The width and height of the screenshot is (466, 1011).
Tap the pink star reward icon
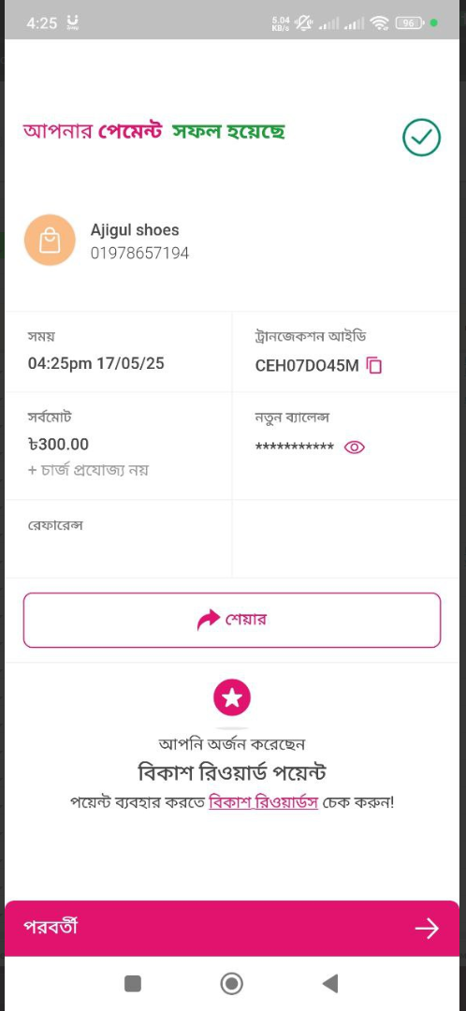tap(232, 697)
